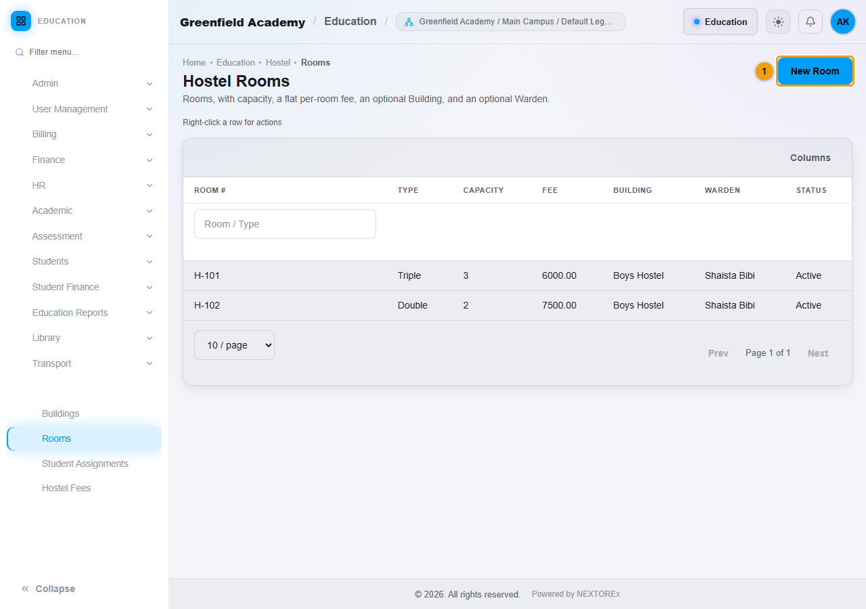
Task: Focus the Room / Type filter field
Action: (285, 224)
